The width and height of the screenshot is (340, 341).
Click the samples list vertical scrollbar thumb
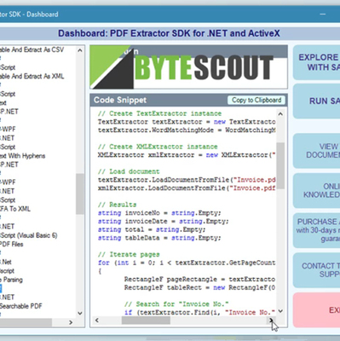tap(80, 194)
